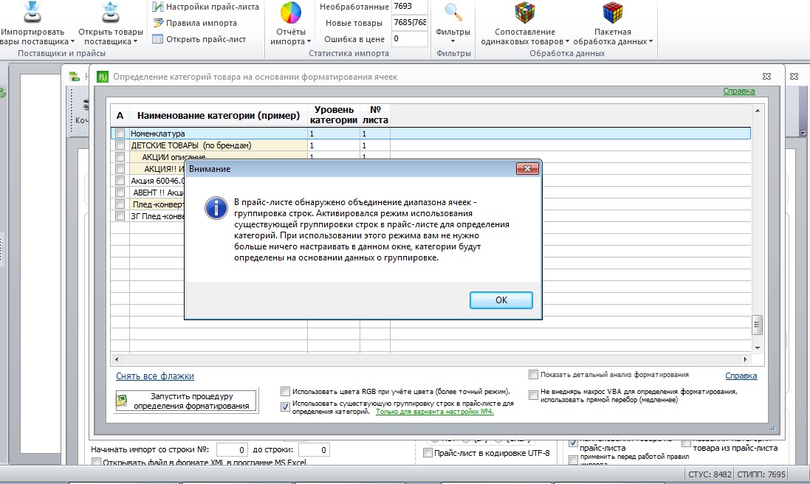Check the АВЕНТ row checkbox
This screenshot has width=810, height=484.
120,193
